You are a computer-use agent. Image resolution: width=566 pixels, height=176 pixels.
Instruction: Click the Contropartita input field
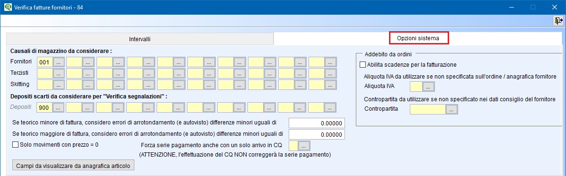(428, 109)
